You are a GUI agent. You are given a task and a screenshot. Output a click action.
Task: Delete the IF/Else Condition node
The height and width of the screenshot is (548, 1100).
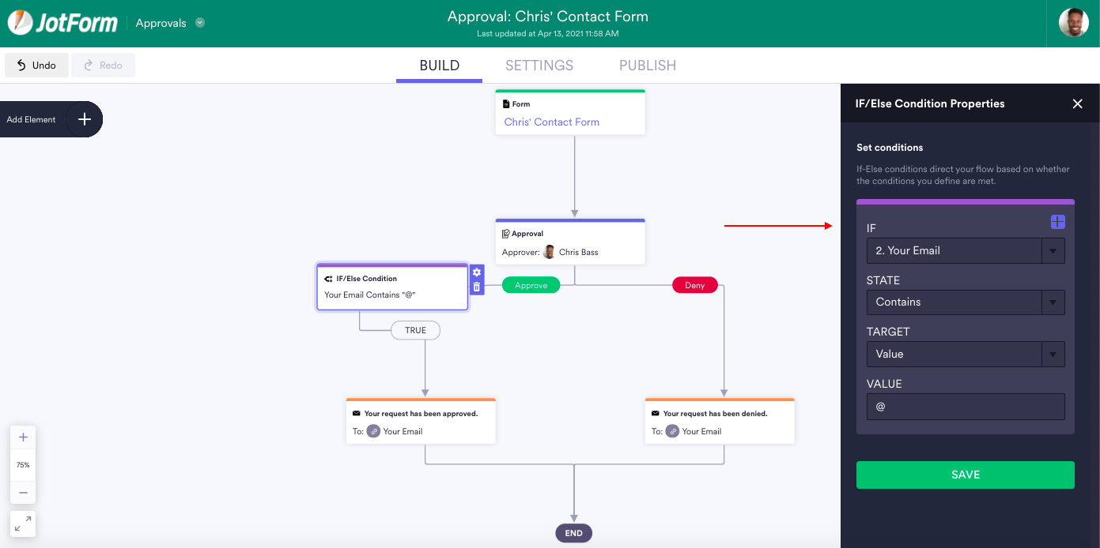[477, 287]
